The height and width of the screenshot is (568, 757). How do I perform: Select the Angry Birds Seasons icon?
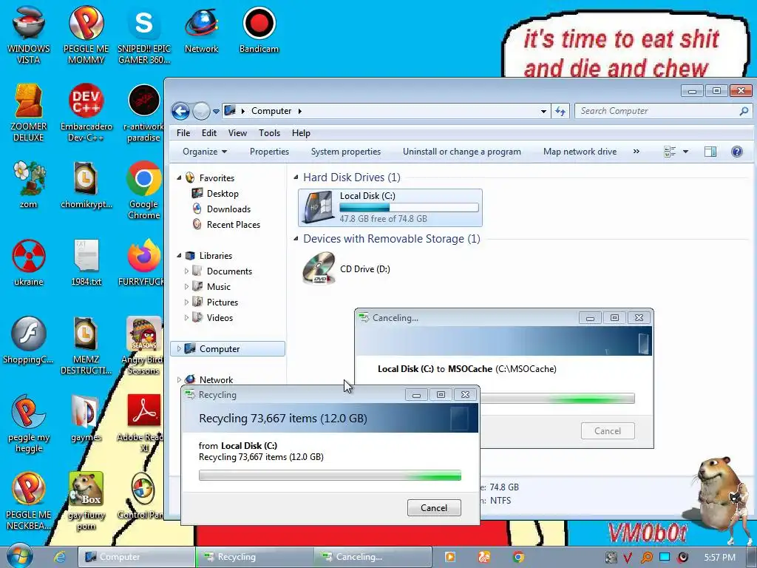tap(144, 345)
